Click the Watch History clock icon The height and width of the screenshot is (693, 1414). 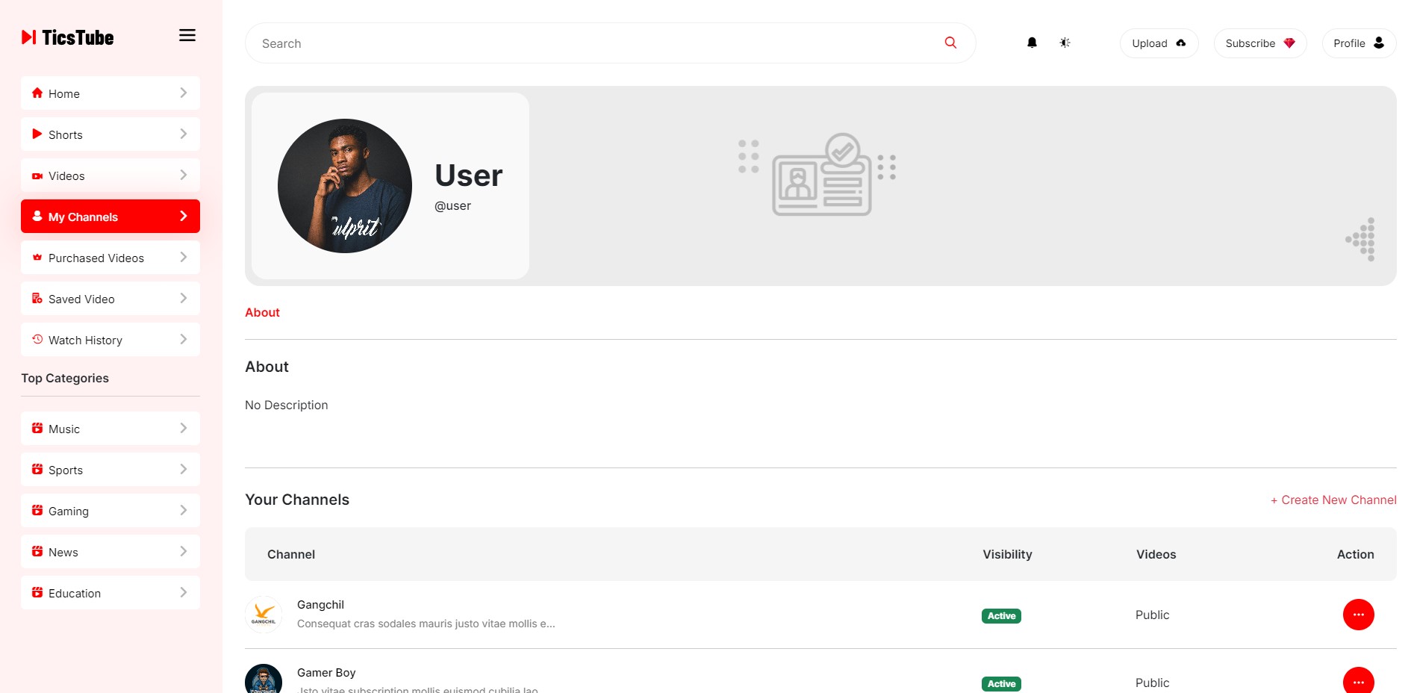coord(37,339)
